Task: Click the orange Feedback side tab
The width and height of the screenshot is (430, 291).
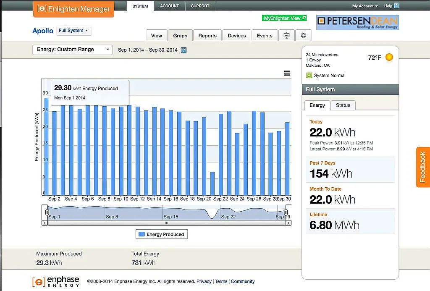Action: [x=423, y=167]
